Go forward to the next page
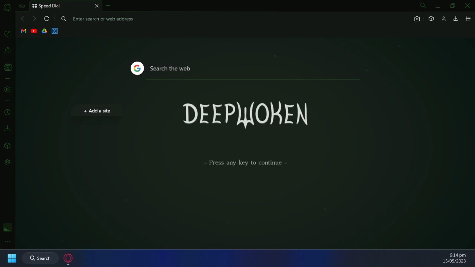The height and width of the screenshot is (267, 475). point(35,19)
